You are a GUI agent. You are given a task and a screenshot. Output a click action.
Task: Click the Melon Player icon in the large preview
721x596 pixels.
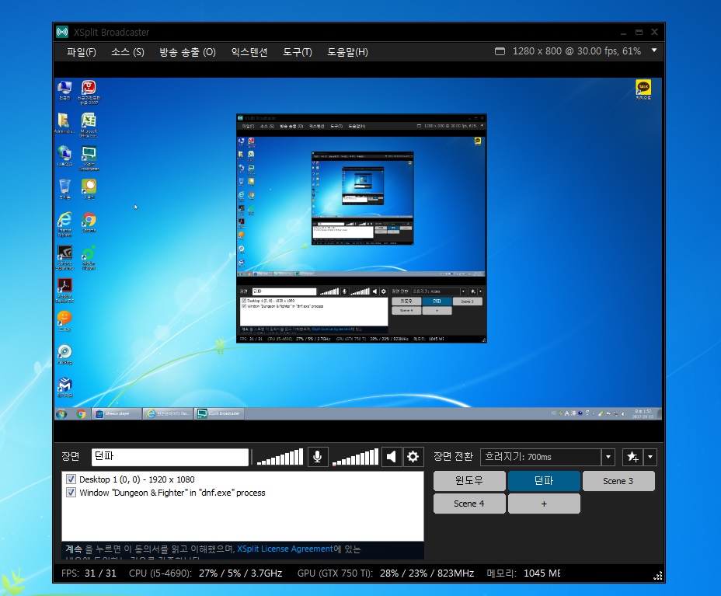[x=89, y=257]
